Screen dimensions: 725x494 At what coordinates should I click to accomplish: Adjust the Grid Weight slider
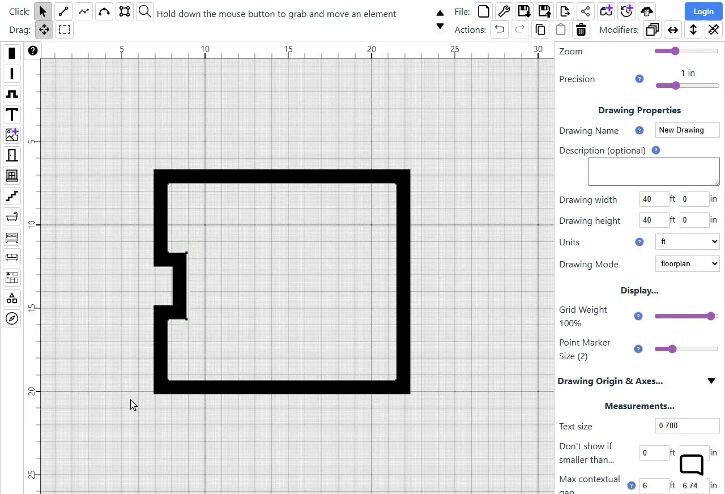686,316
